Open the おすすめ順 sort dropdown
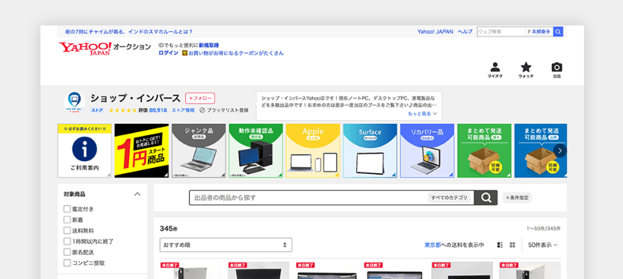The width and height of the screenshot is (623, 279). 226,245
